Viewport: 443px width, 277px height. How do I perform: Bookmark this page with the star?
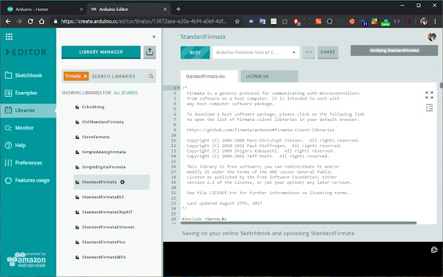click(x=237, y=21)
